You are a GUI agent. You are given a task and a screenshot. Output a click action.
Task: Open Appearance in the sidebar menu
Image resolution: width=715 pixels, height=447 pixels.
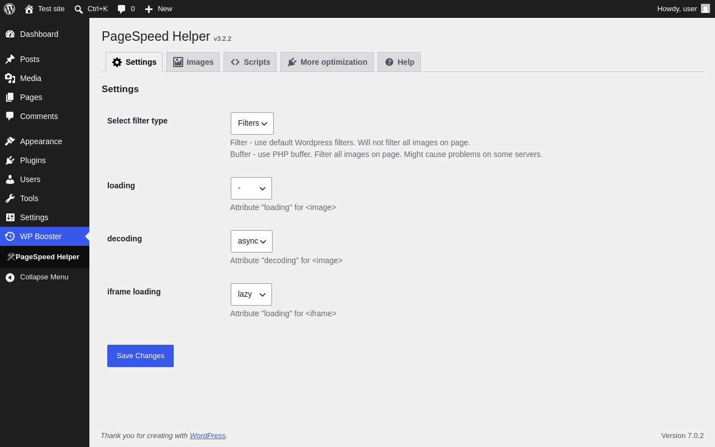[x=45, y=141]
